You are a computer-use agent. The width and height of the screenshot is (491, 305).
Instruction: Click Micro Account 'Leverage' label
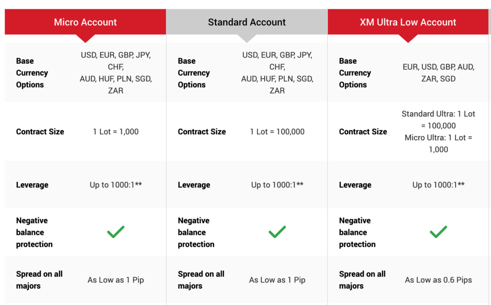click(32, 185)
